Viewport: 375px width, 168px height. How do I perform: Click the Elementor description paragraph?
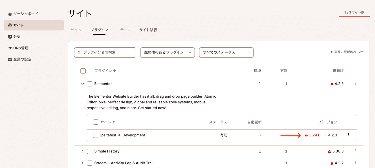coord(151,102)
